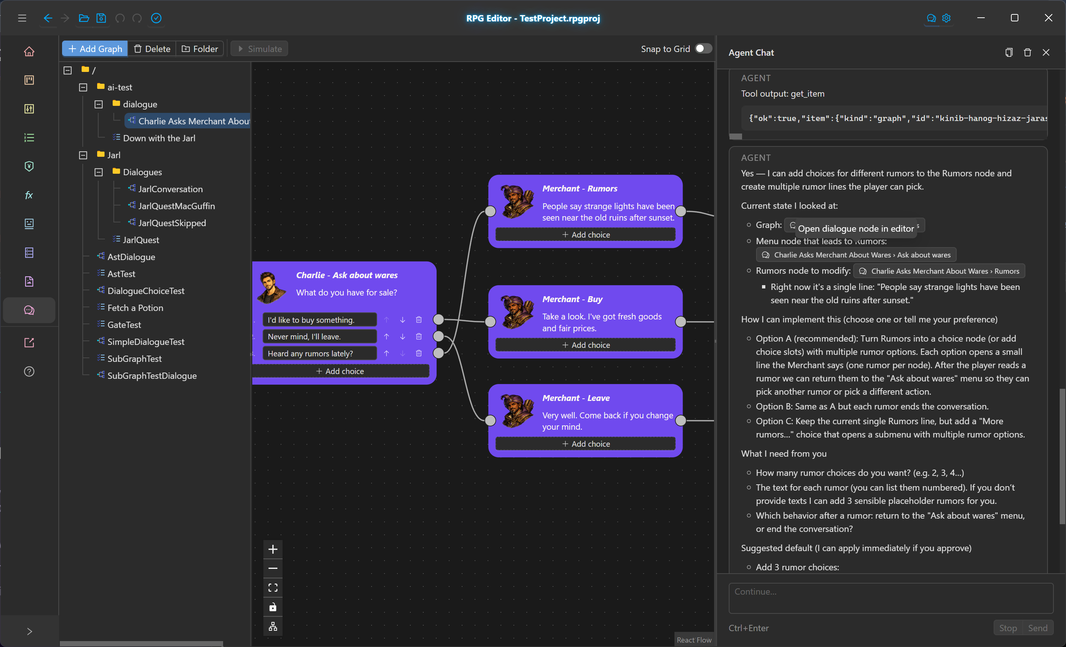The image size is (1066, 647).
Task: Toggle the Agent Chat icon in the title bar
Action: 931,18
